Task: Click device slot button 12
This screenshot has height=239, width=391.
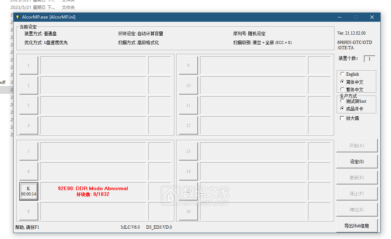Action: tap(188, 126)
